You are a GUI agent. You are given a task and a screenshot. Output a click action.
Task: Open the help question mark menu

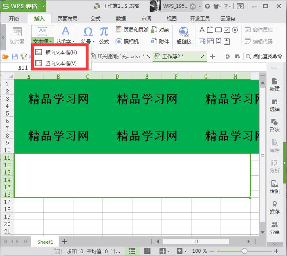point(227,6)
